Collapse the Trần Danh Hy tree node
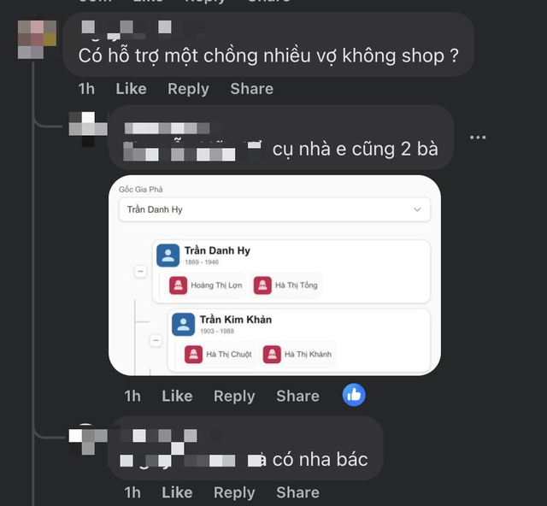 click(x=140, y=271)
